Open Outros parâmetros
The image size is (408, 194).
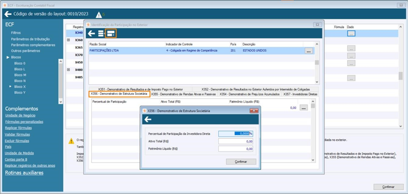pyautogui.click(x=25, y=51)
